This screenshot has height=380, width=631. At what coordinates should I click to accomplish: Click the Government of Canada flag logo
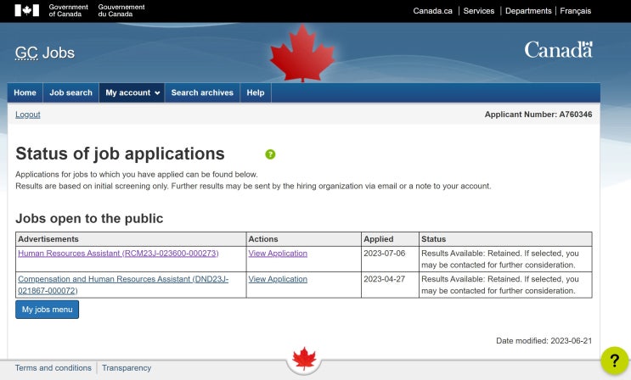coord(28,10)
